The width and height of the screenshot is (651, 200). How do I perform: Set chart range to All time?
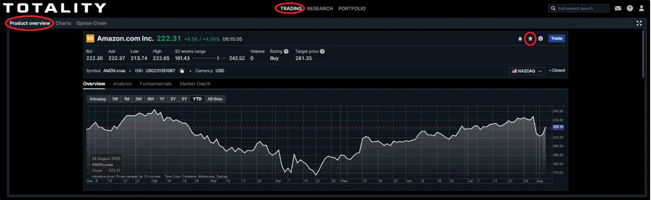point(214,99)
